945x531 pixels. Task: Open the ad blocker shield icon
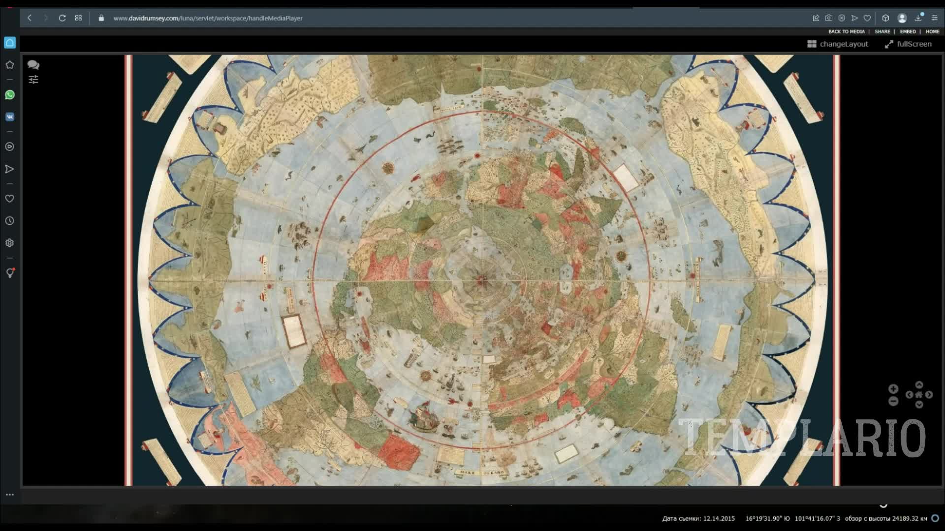click(x=842, y=18)
